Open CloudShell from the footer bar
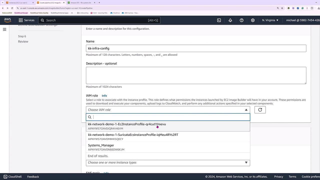The height and width of the screenshot is (180, 320). click(13, 177)
